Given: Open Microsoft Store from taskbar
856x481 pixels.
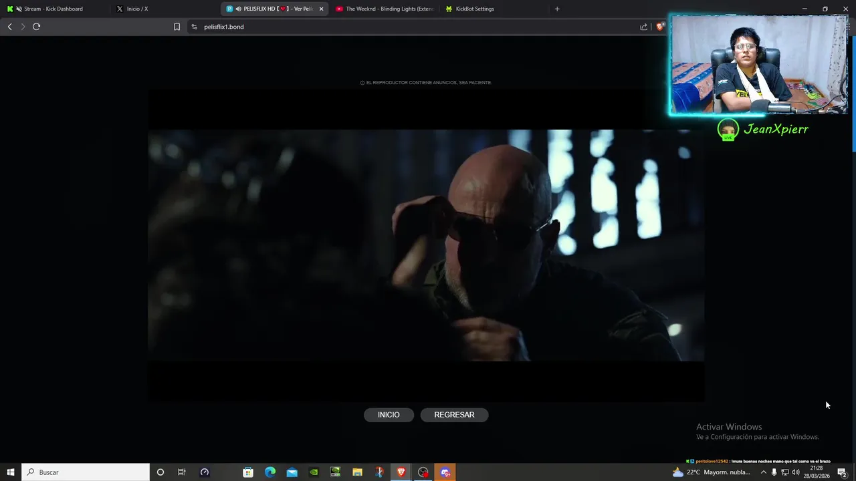Looking at the screenshot, I should click(x=248, y=472).
